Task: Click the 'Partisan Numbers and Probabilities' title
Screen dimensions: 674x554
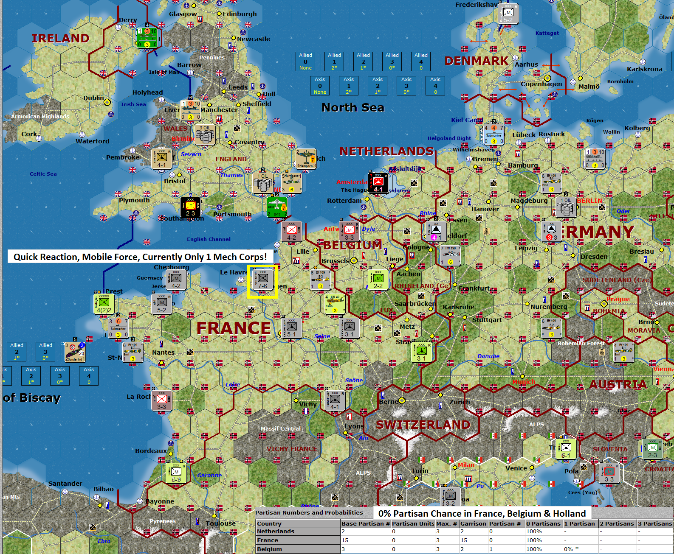Action: [309, 512]
